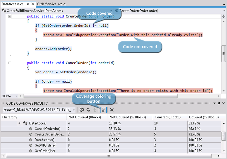Select the GetAllOrders() row

(x=45, y=145)
